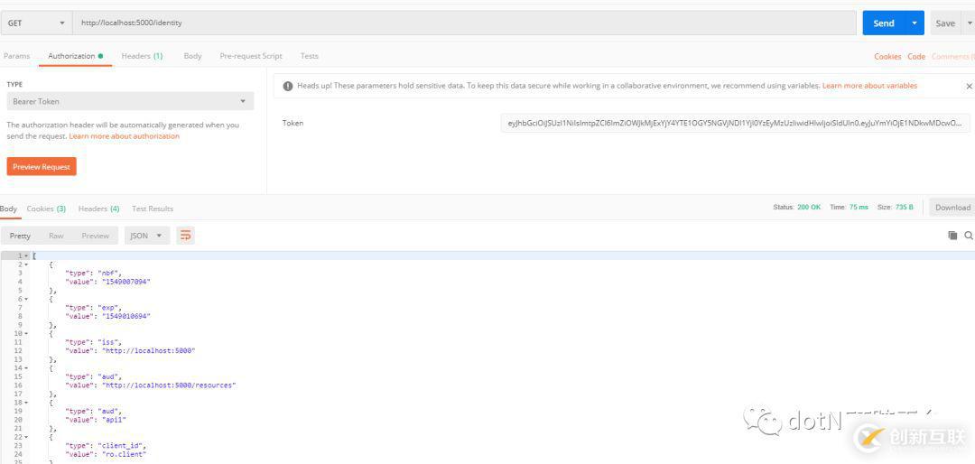Image resolution: width=975 pixels, height=464 pixels.
Task: Collapse the JSON object at line 2
Action: 26,264
